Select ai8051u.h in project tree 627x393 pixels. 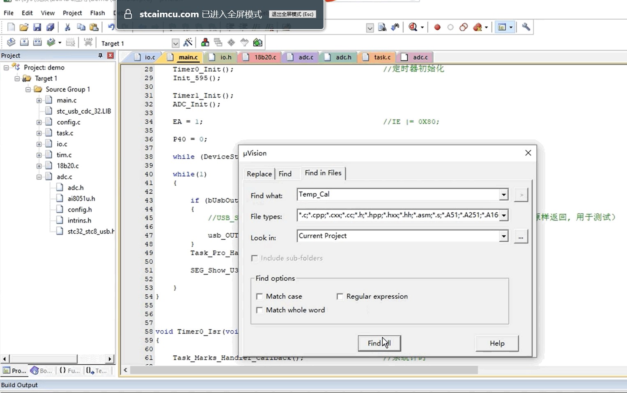pos(81,199)
